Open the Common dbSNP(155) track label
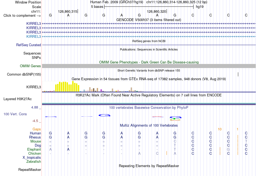Screen dimensions: 256x176 click(24, 75)
